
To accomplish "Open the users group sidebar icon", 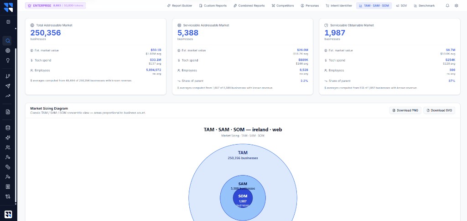I will tap(8, 147).
